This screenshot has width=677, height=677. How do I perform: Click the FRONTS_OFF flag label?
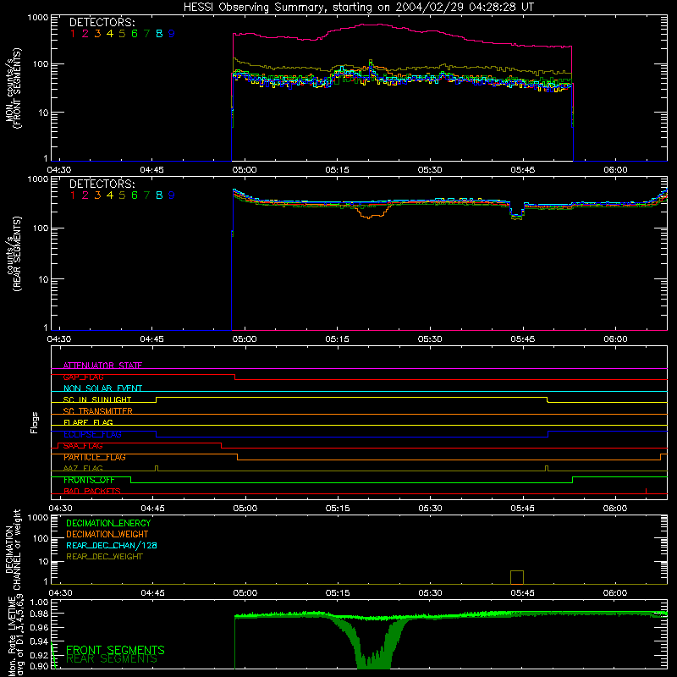[89, 480]
